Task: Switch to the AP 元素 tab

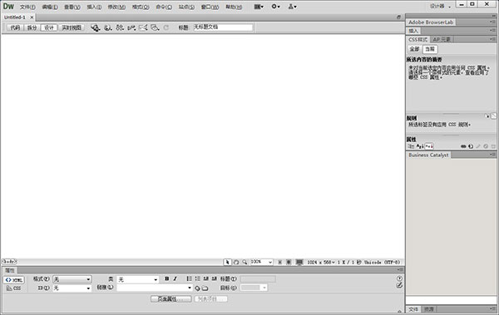Action: click(x=442, y=39)
